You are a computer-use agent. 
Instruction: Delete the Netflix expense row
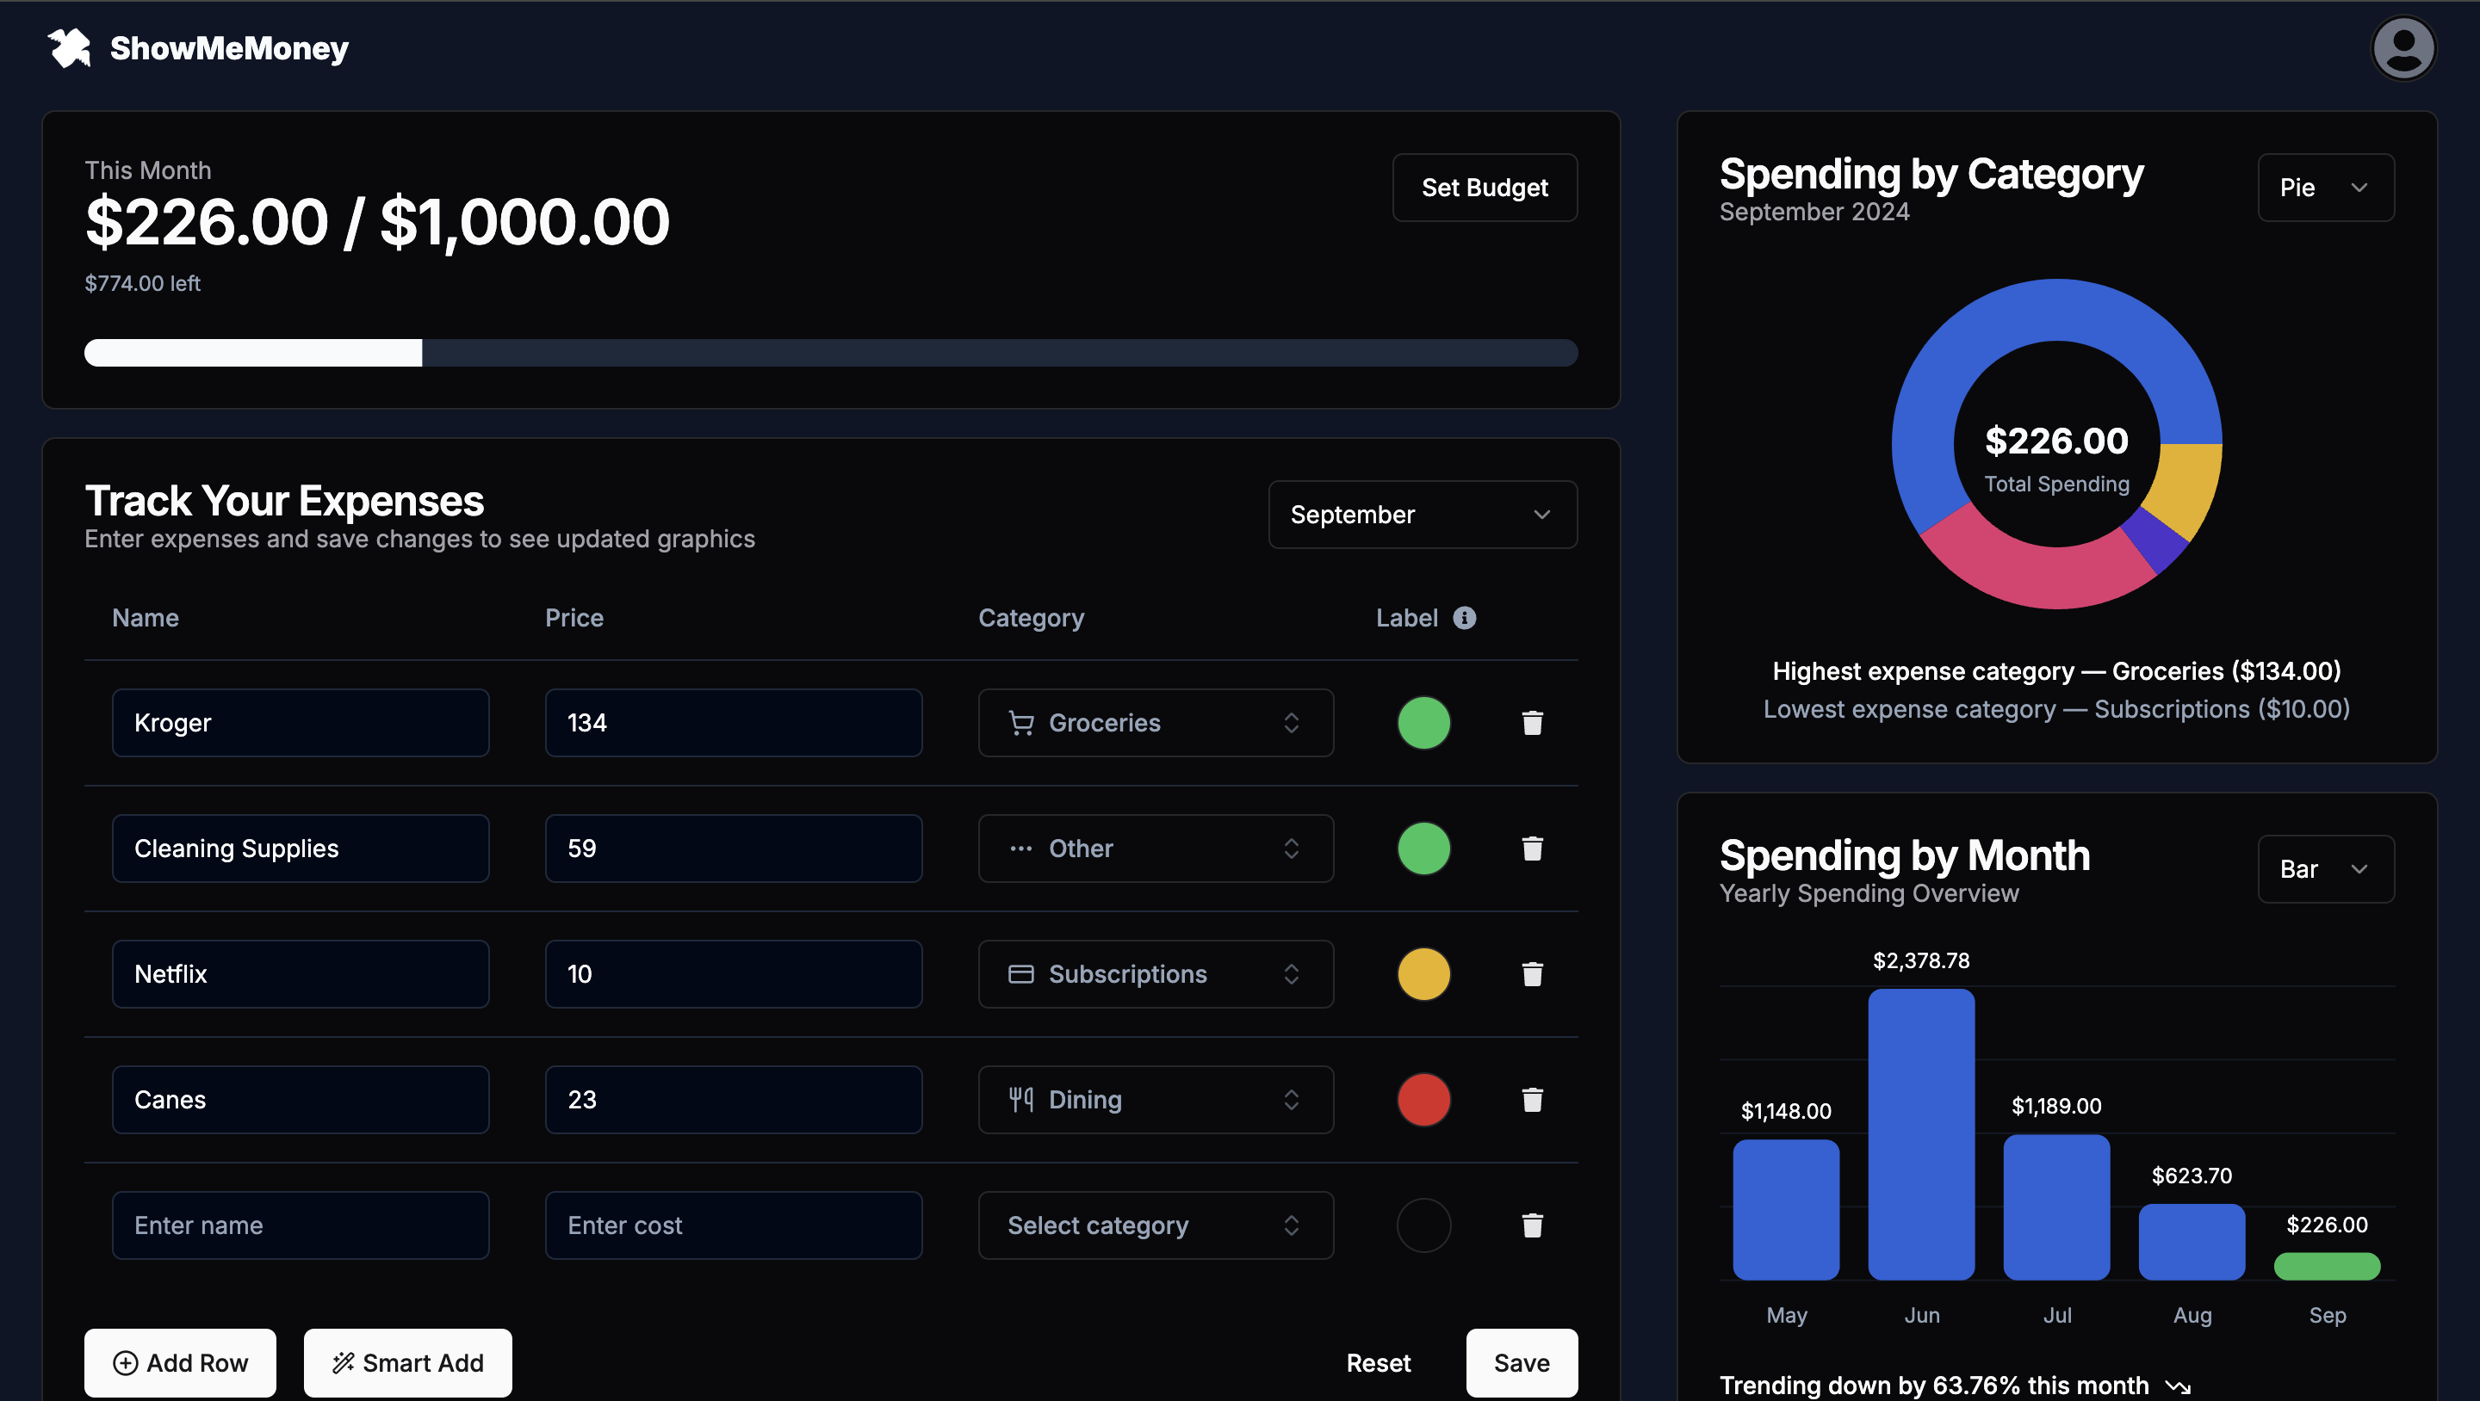pyautogui.click(x=1532, y=974)
